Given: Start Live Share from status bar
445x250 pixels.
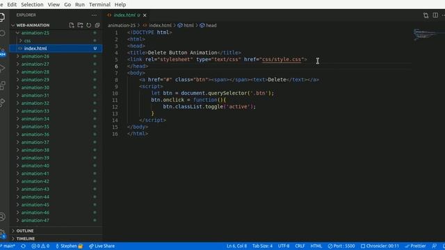Looking at the screenshot, I should [x=102, y=246].
